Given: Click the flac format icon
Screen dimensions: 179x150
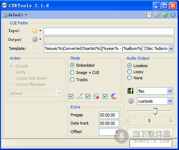Looking at the screenshot, I should [x=130, y=91].
